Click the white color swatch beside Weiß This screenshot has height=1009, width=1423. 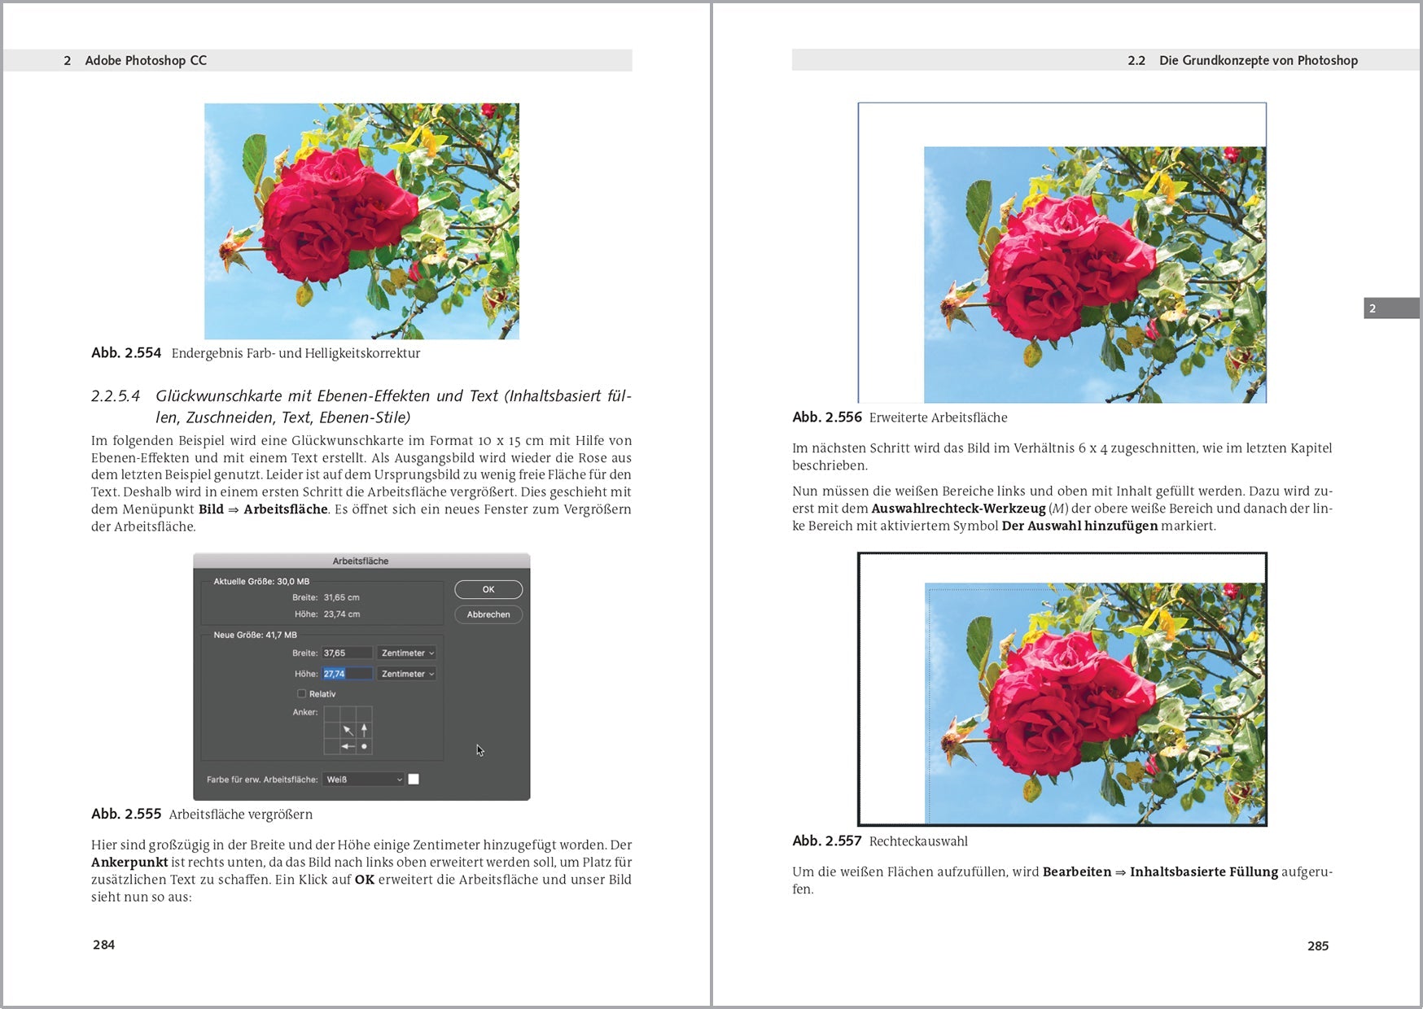tap(415, 779)
